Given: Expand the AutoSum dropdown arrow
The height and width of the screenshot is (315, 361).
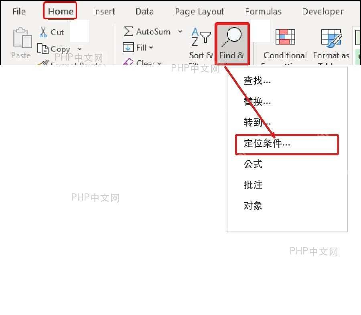Looking at the screenshot, I should pyautogui.click(x=180, y=31).
